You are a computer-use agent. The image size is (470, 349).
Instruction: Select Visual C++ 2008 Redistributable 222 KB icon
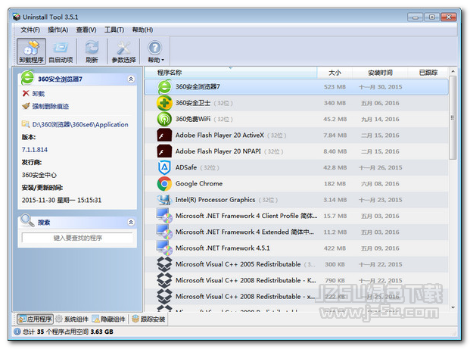coord(164,296)
